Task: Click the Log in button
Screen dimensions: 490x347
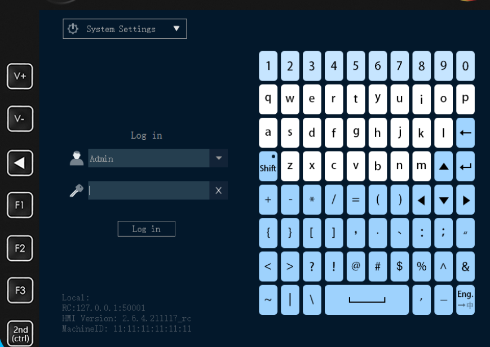Action: click(146, 229)
